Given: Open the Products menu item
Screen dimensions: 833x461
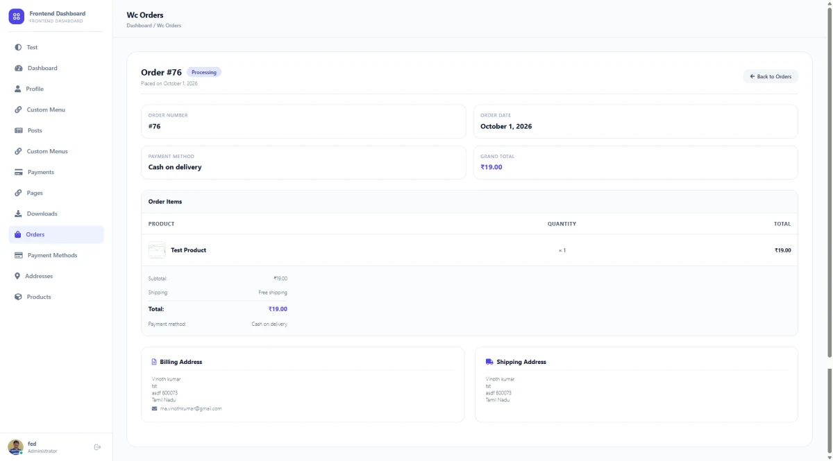Looking at the screenshot, I should [56, 297].
